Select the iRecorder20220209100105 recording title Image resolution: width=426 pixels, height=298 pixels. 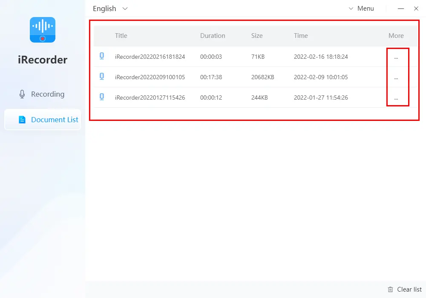[x=150, y=77]
